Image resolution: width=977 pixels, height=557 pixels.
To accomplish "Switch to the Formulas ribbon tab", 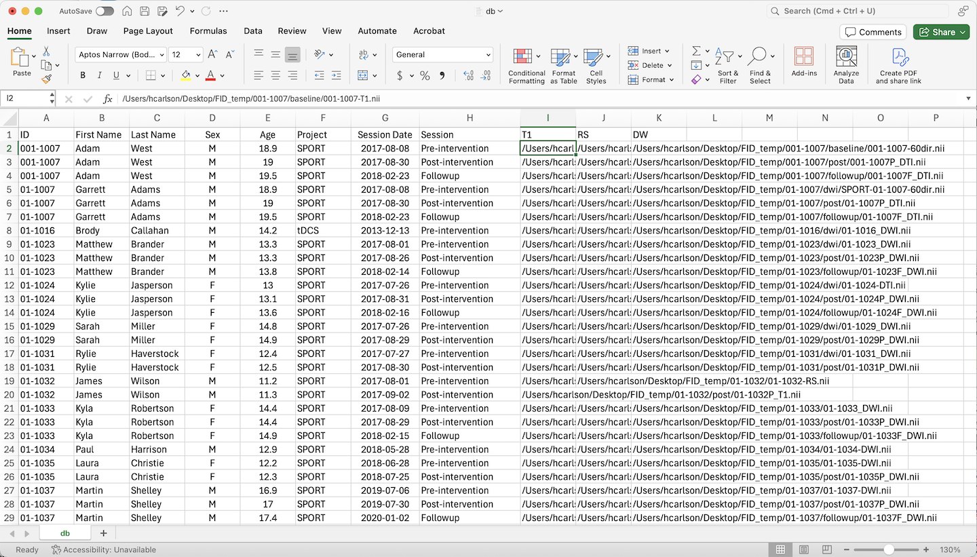I will (208, 31).
